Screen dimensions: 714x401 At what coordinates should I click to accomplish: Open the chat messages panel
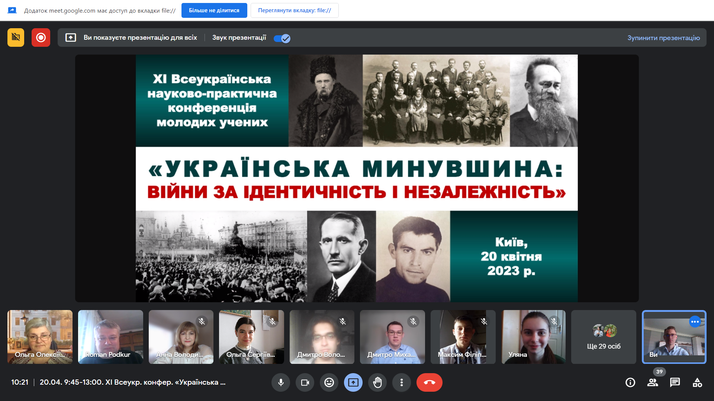coord(675,382)
